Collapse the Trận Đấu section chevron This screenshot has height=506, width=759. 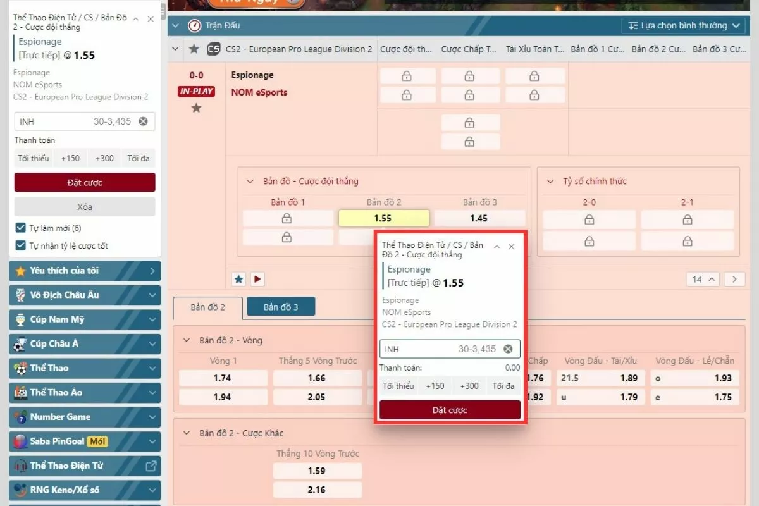[175, 26]
